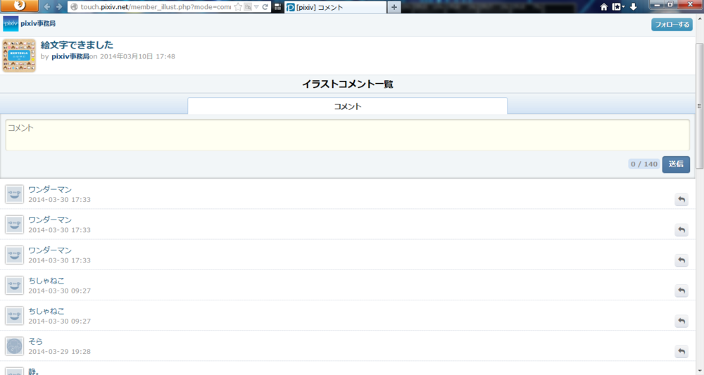The height and width of the screenshot is (375, 704).
Task: Click the 2014-03-29 19:28 timestamp
Action: point(59,352)
